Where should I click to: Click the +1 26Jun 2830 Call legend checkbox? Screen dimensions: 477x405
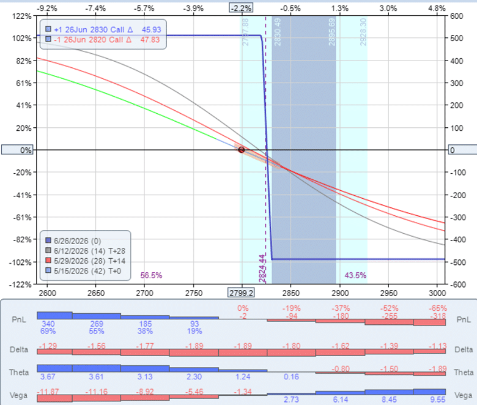(48, 29)
